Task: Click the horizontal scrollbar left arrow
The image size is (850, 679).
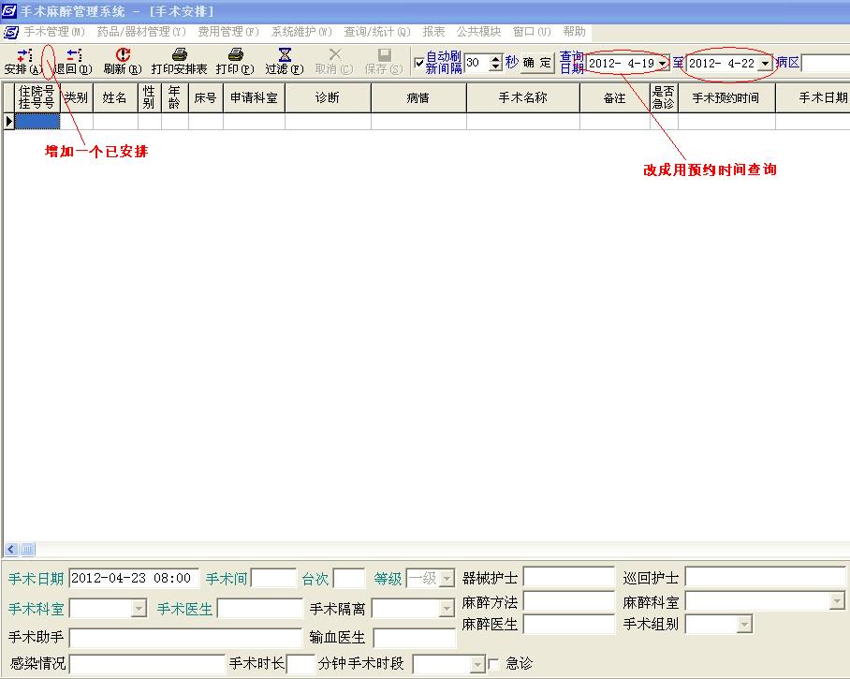Action: click(11, 550)
